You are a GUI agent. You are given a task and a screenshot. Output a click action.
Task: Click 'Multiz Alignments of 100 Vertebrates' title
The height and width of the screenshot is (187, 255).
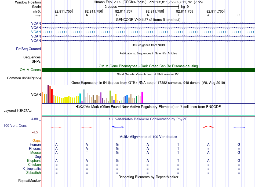pos(148,137)
